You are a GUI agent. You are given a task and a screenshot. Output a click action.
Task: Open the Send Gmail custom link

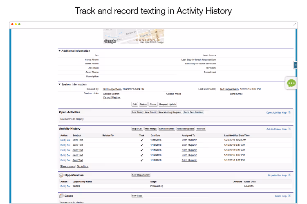coord(236,94)
